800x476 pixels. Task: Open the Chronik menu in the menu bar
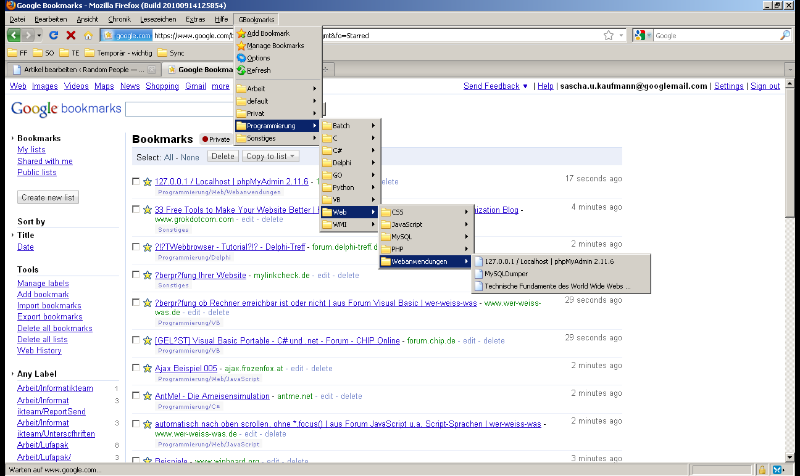point(120,19)
